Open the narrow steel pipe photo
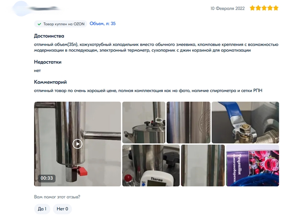This screenshot has height=220, width=291. coord(203,166)
